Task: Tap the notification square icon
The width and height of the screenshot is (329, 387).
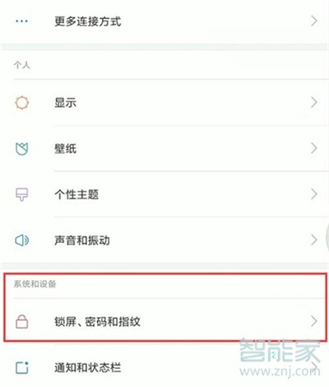Action: pyautogui.click(x=21, y=367)
